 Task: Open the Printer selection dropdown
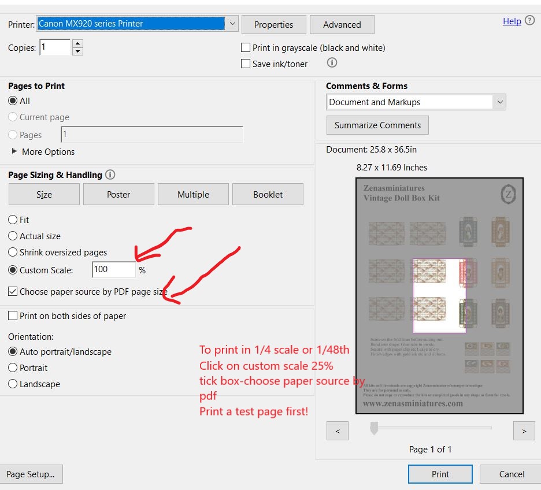coord(232,24)
